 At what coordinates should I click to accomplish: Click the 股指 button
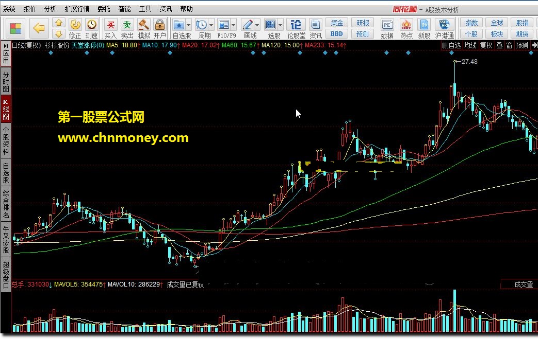click(522, 23)
